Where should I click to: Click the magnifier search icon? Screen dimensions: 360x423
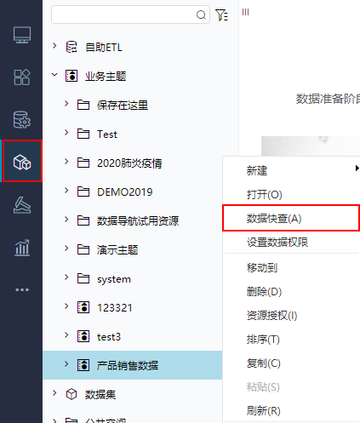click(x=201, y=14)
